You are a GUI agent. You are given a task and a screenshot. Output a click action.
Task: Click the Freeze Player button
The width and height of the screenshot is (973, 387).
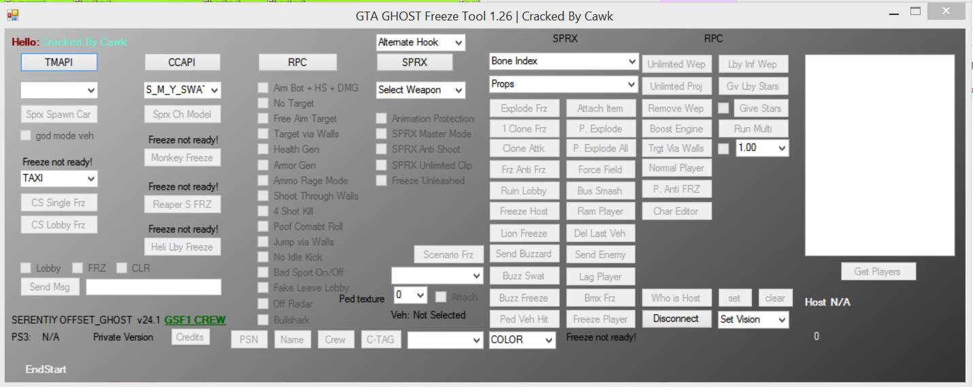click(x=600, y=319)
